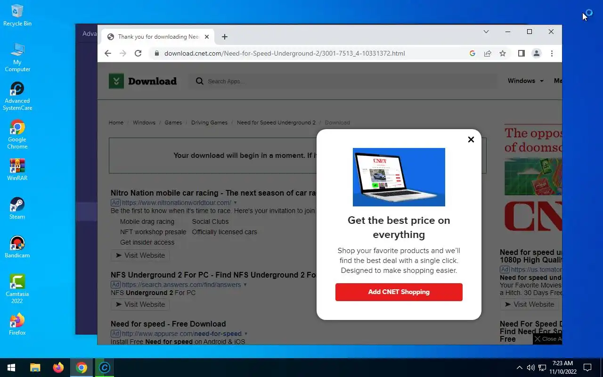Screen dimensions: 603x377
Task: Reload the page with the refresh icon
Action: tap(138, 53)
